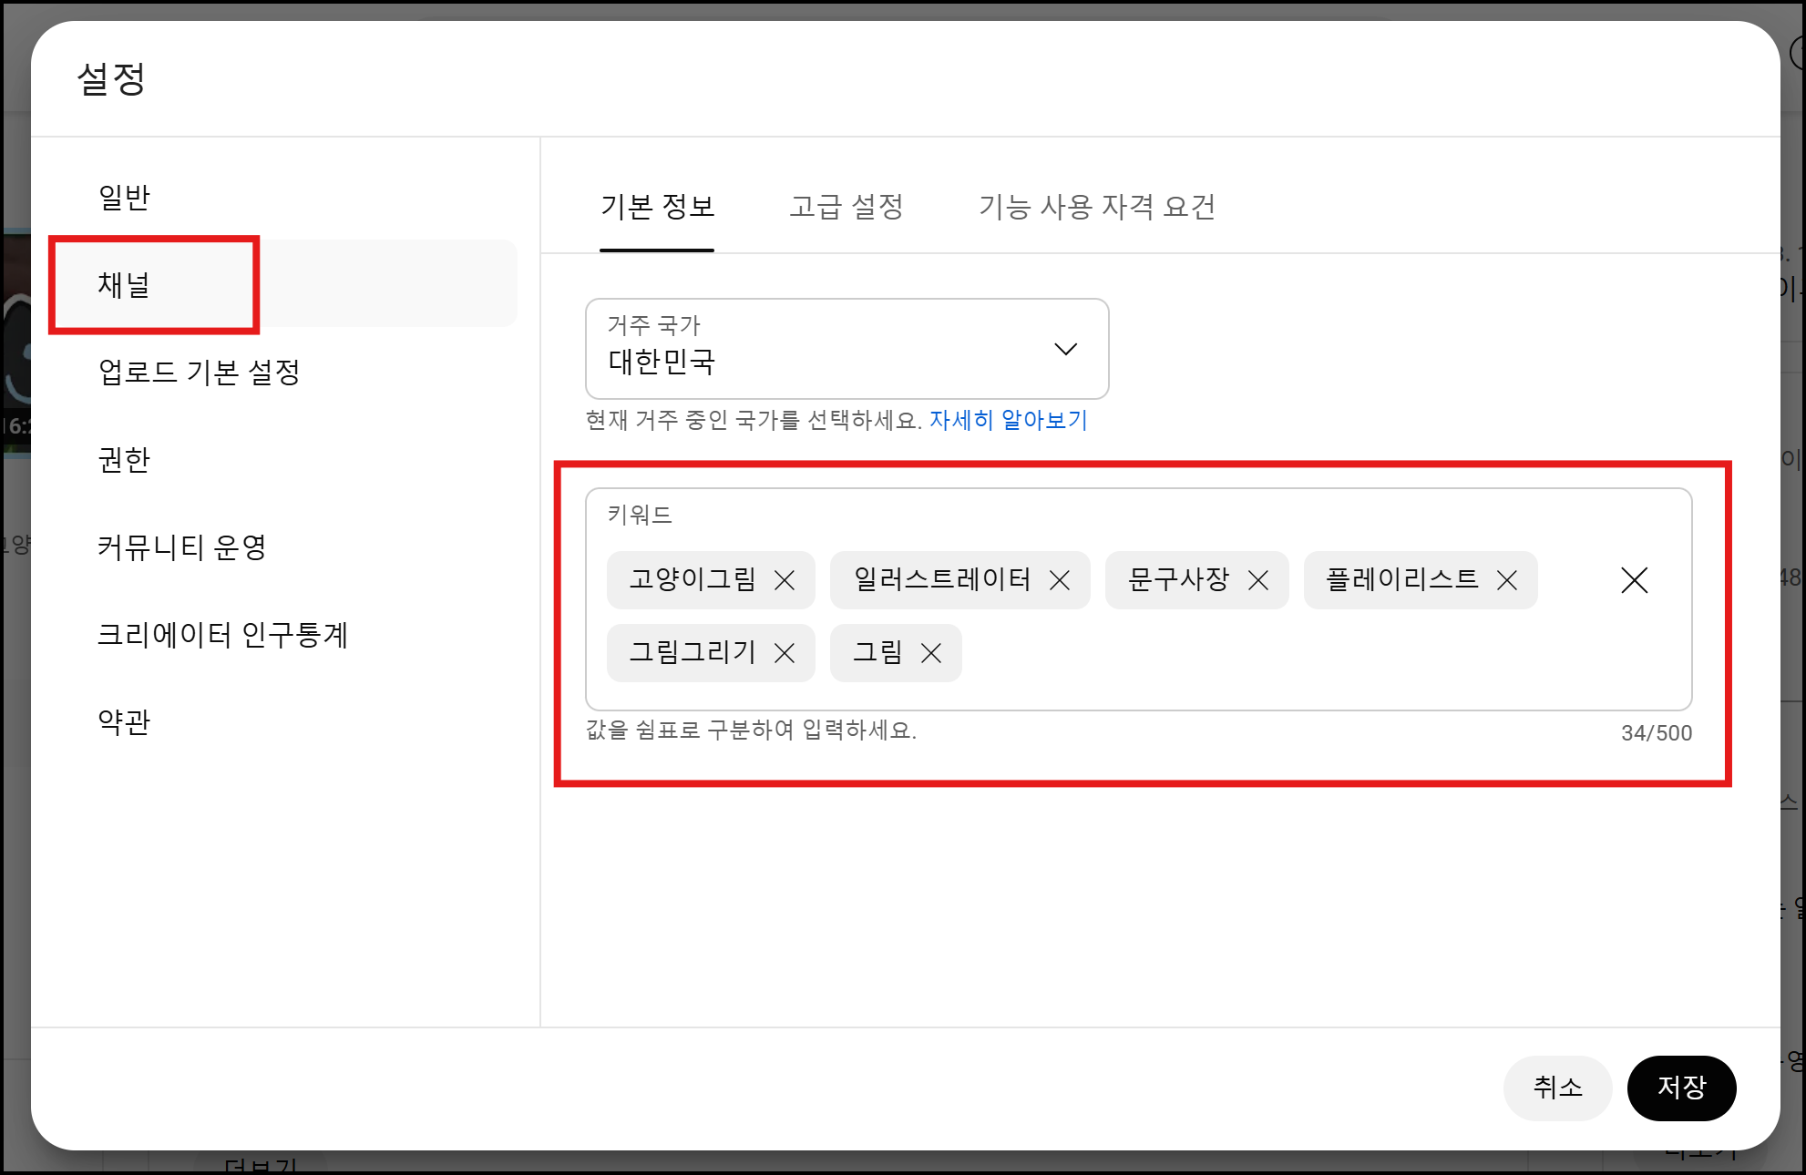
Task: Clear all keywords with large X
Action: coord(1634,580)
